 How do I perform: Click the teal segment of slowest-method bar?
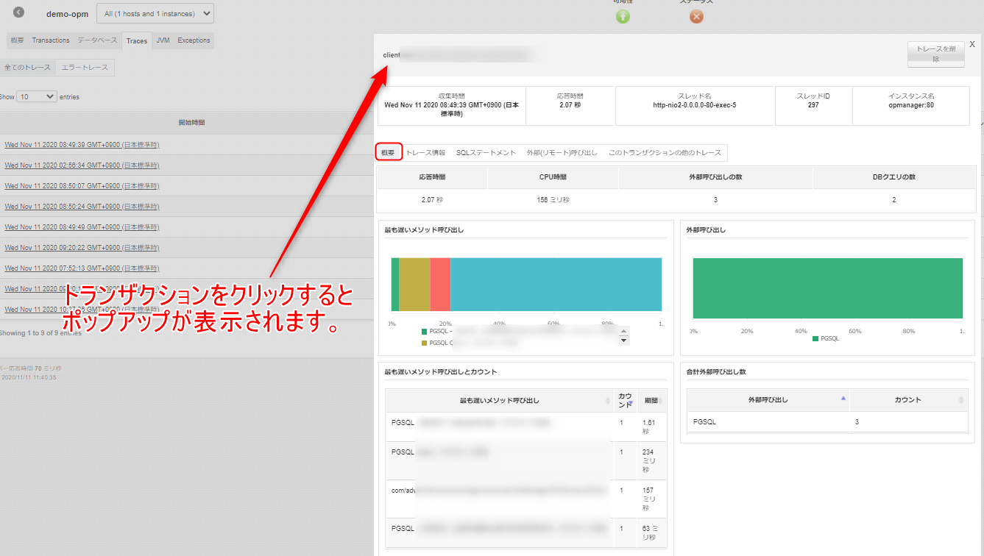pos(556,284)
